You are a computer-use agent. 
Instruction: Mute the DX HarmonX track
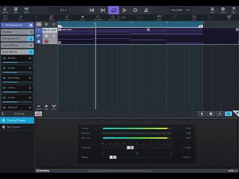(x=46, y=36)
